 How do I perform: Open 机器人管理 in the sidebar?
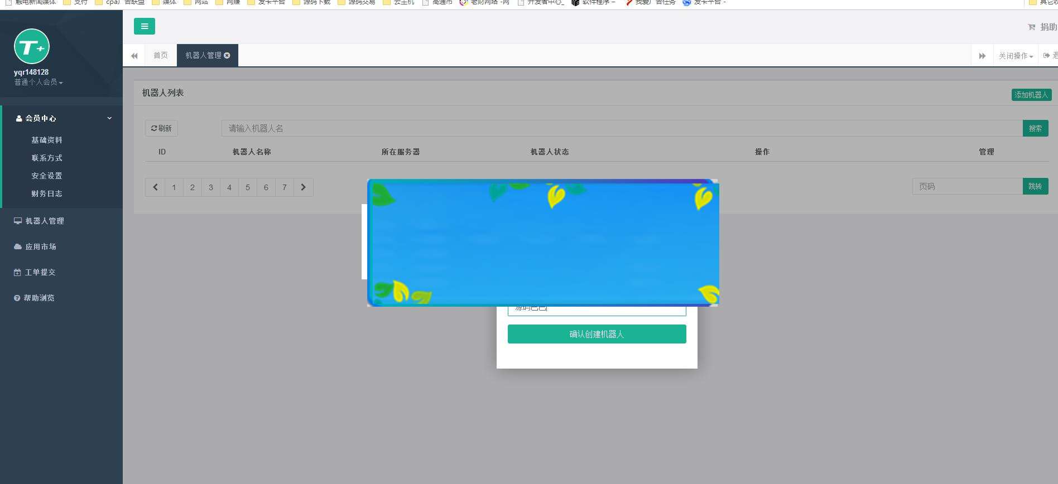pos(45,221)
